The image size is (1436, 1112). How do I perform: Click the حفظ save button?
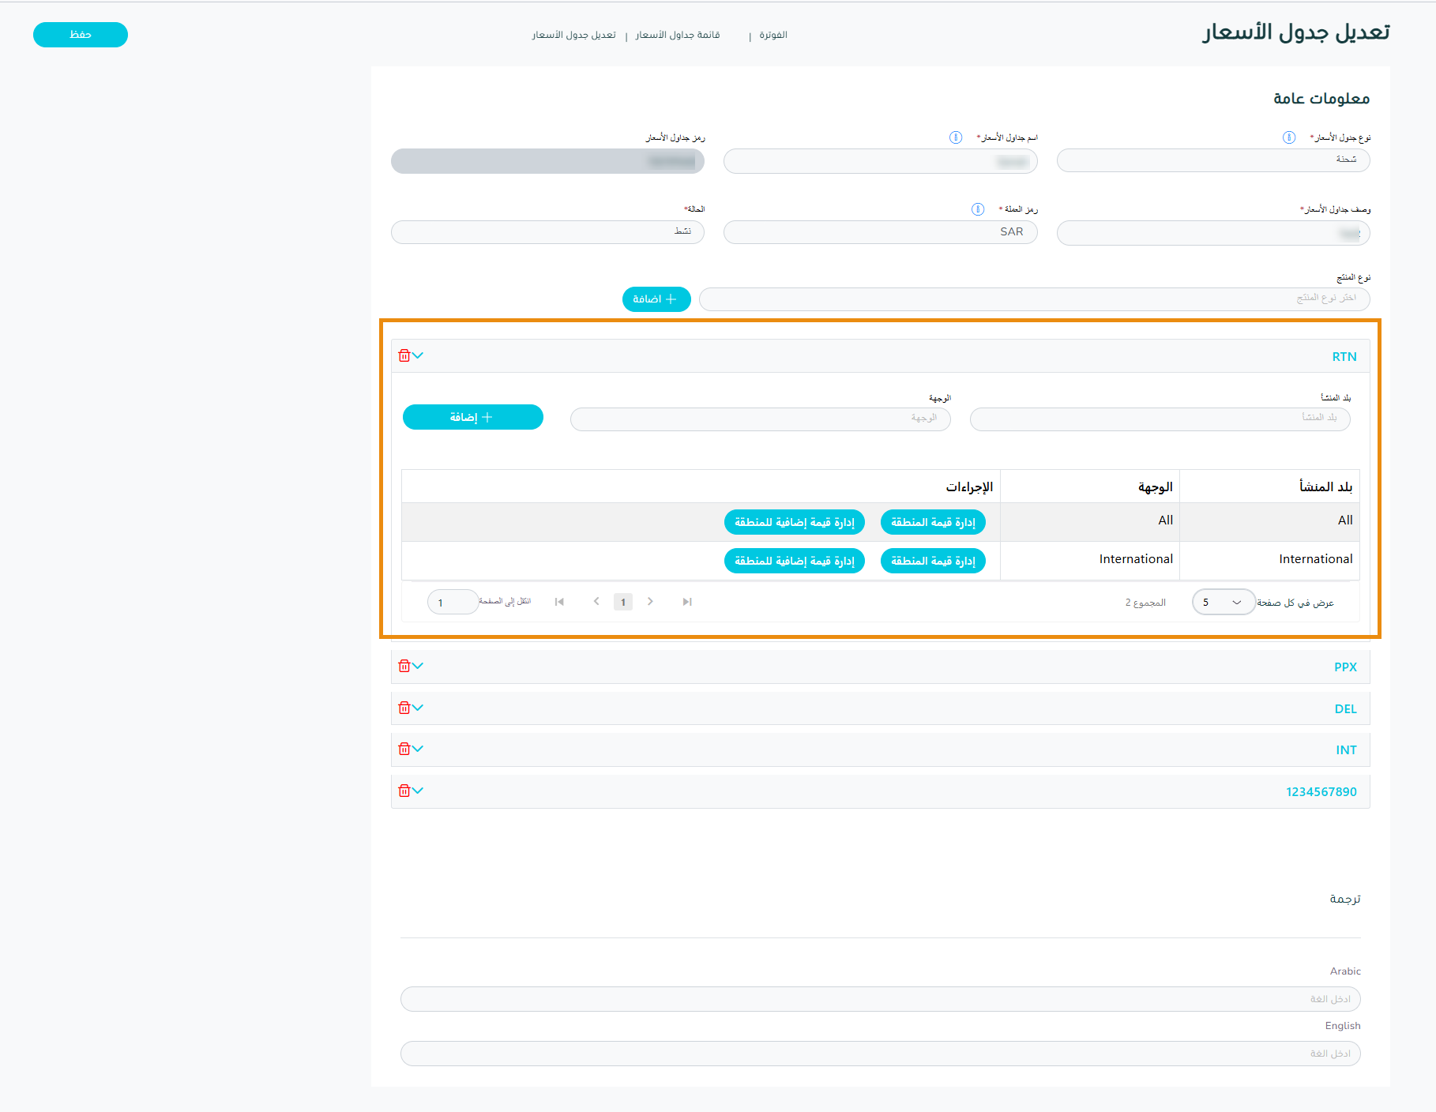pyautogui.click(x=81, y=35)
